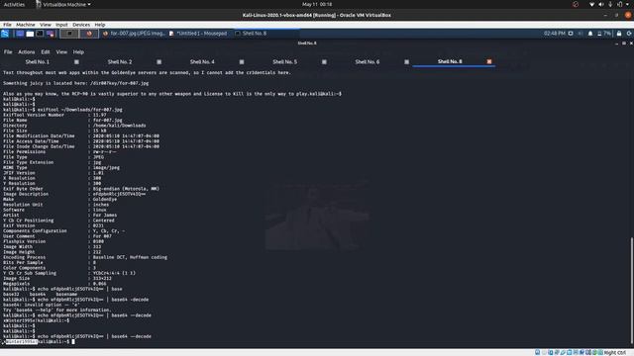Open the terminal Actions menu
Image resolution: width=634 pixels, height=356 pixels.
coord(27,52)
